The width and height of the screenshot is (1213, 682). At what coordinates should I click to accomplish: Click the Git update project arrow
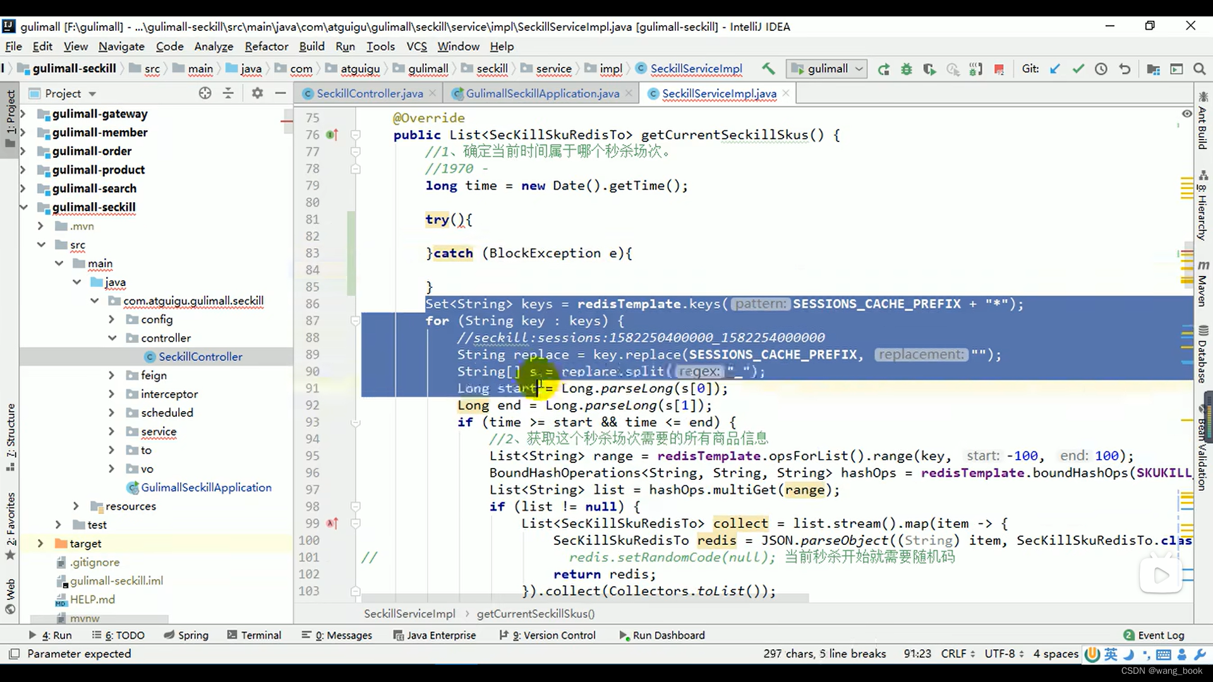1054,69
